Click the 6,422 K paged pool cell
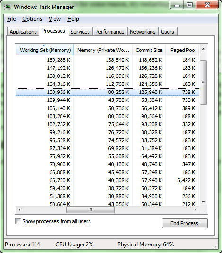The height and width of the screenshot is (253, 222). pos(186,180)
